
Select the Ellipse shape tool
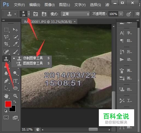[x=15, y=88]
